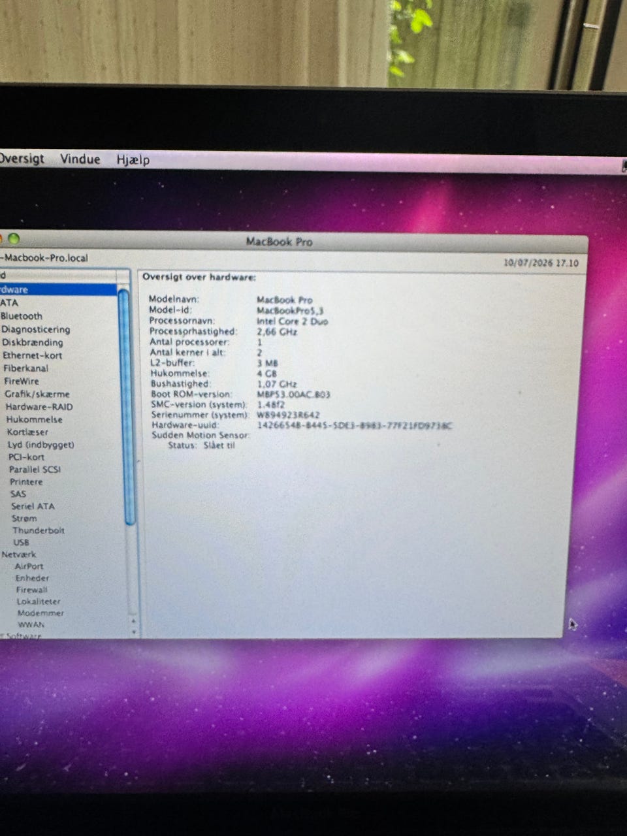Click the date 10/07/2026 17.10
This screenshot has width=627, height=836.
pyautogui.click(x=541, y=263)
